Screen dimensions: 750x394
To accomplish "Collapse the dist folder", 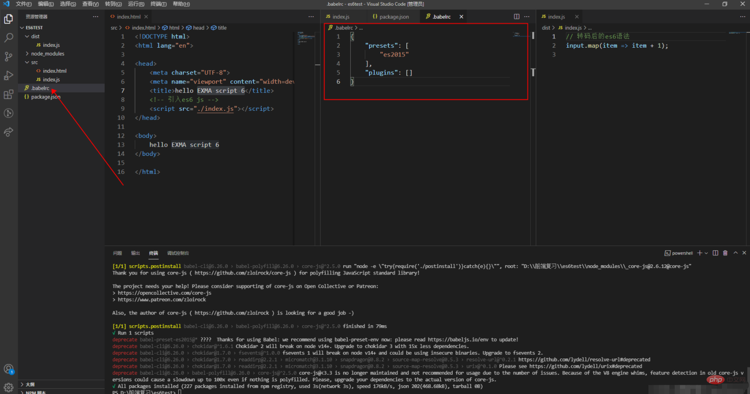I will tap(35, 36).
